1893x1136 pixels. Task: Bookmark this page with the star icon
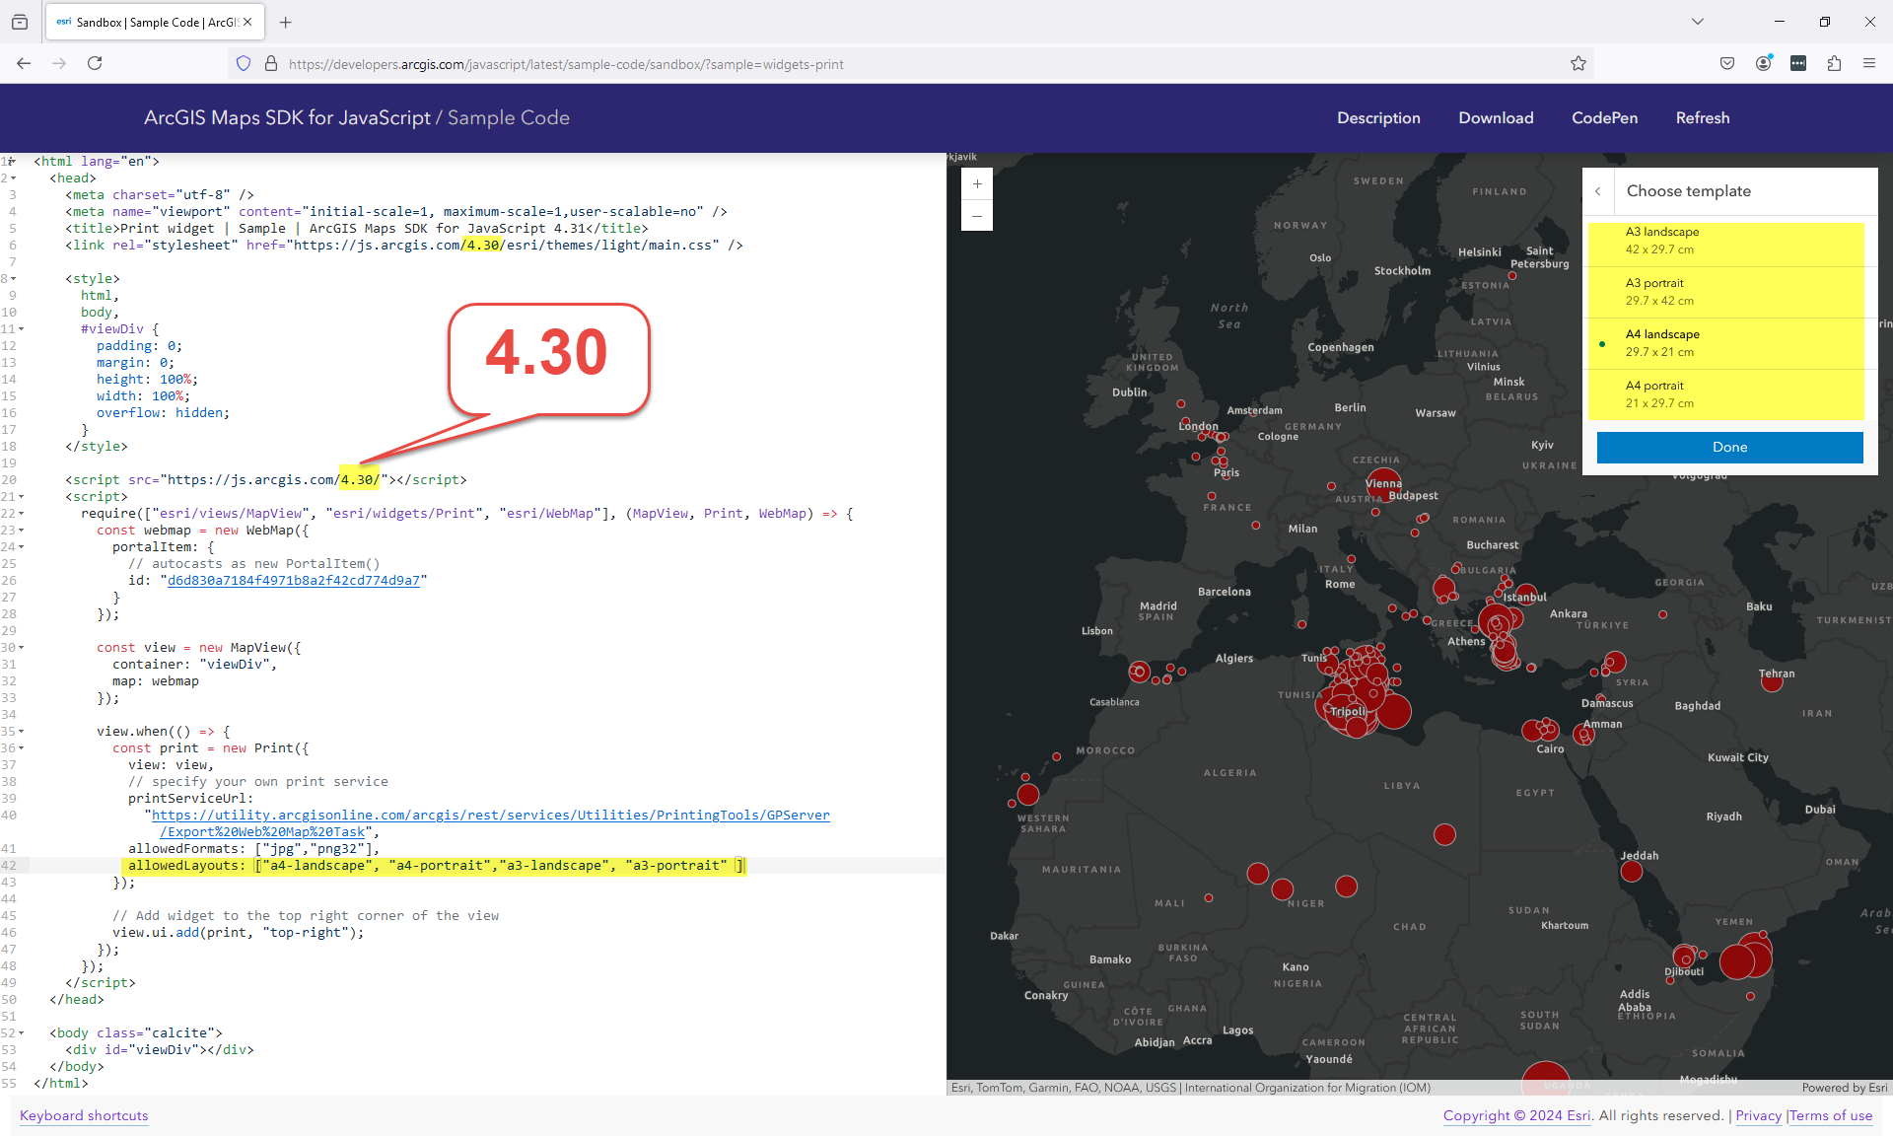pyautogui.click(x=1578, y=63)
